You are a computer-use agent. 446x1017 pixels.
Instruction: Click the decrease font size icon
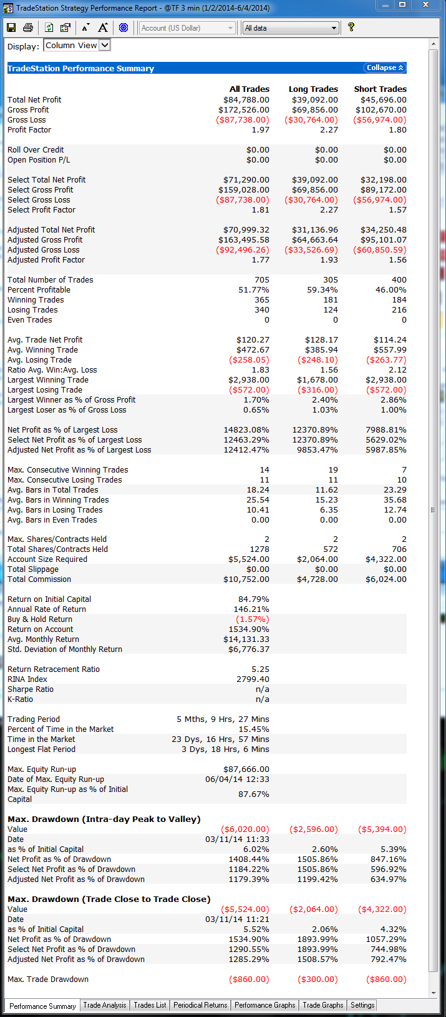[86, 28]
